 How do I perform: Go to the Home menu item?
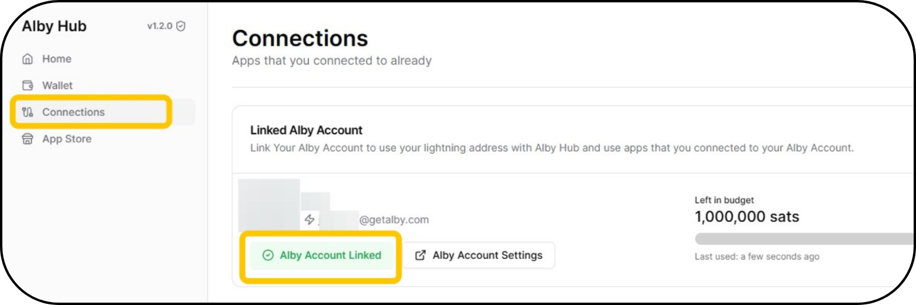57,59
